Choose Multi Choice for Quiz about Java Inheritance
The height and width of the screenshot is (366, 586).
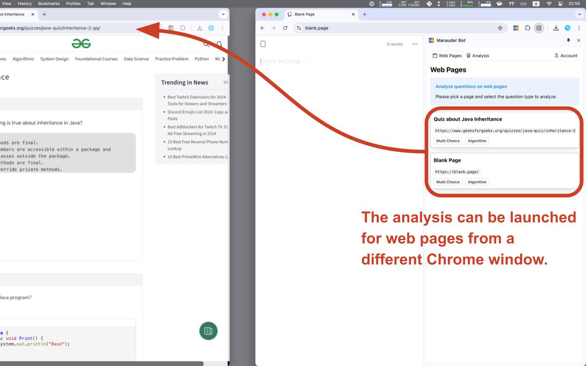click(x=448, y=141)
